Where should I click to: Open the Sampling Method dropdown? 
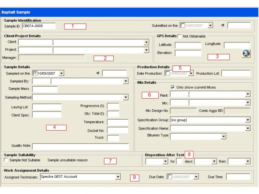(126, 97)
